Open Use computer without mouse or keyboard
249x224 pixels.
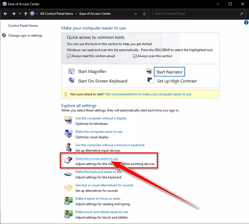[110, 145]
